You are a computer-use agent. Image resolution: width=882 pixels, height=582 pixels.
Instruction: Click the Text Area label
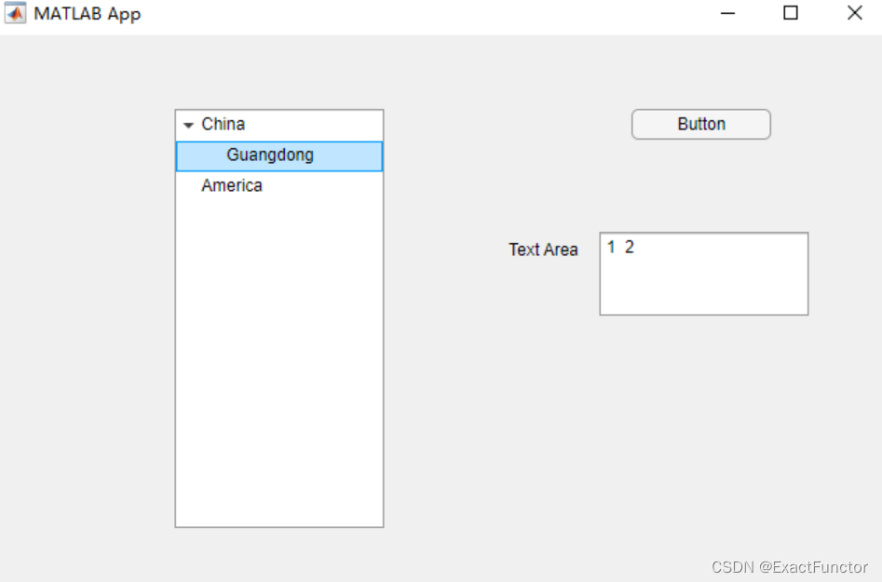pos(543,250)
